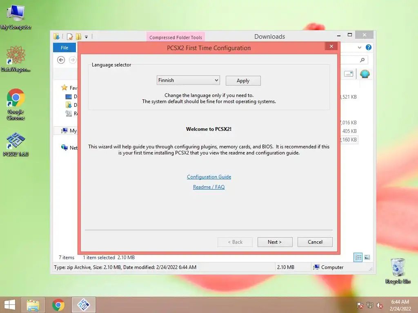Switch Downloads to details view icon

358,258
